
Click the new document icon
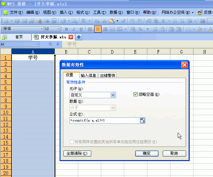[x=6, y=21]
